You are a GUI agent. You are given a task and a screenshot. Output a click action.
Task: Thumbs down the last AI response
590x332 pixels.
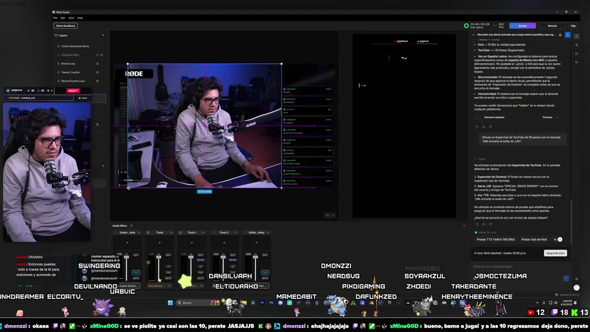click(x=490, y=224)
